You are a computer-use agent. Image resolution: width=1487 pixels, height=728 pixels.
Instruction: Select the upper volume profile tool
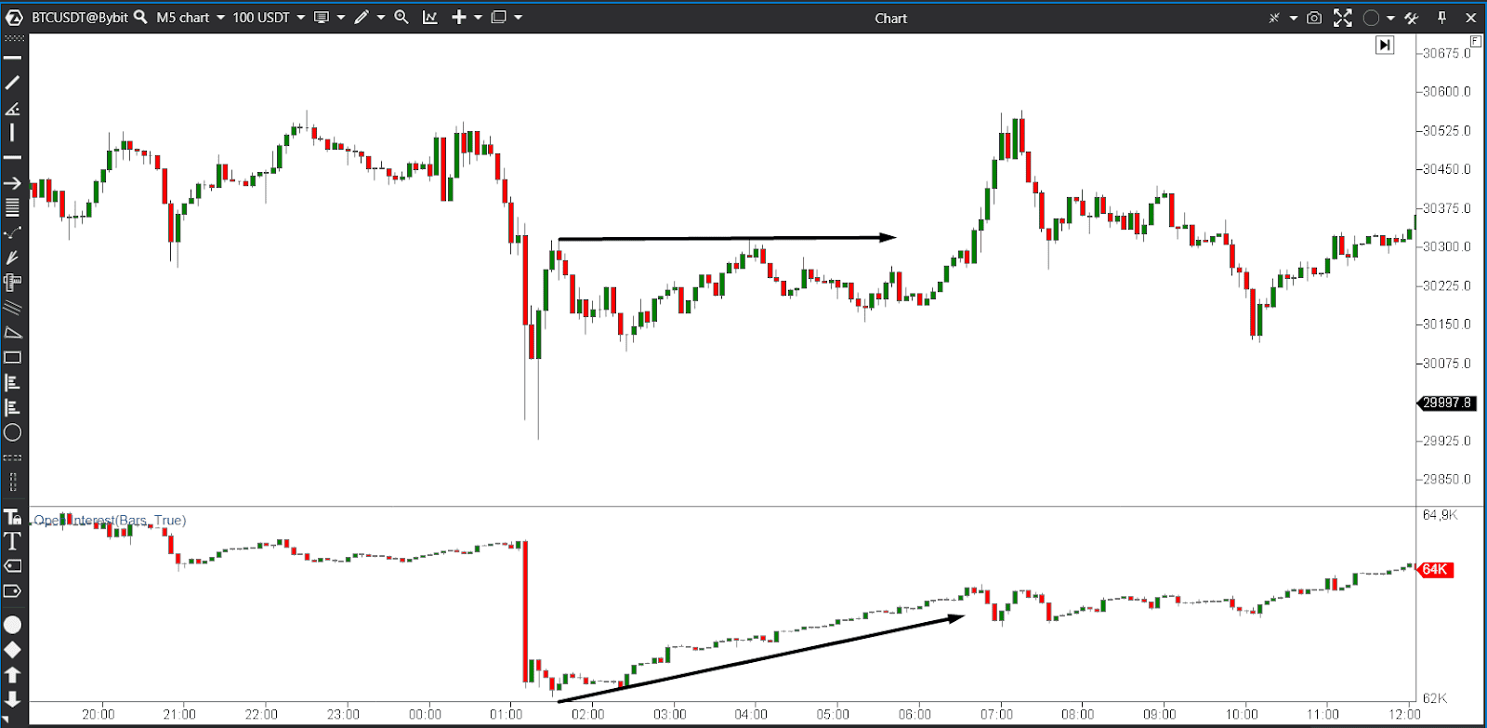[x=12, y=382]
